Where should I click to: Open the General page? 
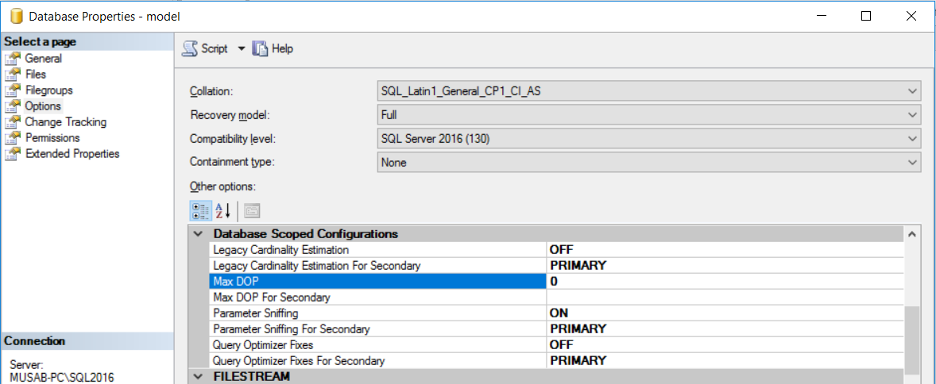point(43,59)
